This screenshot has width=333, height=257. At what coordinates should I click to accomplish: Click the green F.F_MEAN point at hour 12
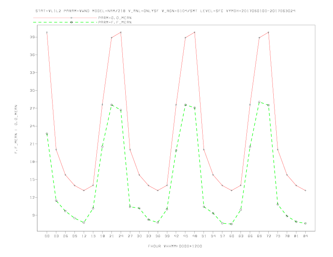(x=84, y=223)
